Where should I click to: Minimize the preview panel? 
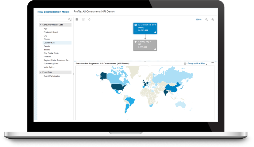point(212,63)
